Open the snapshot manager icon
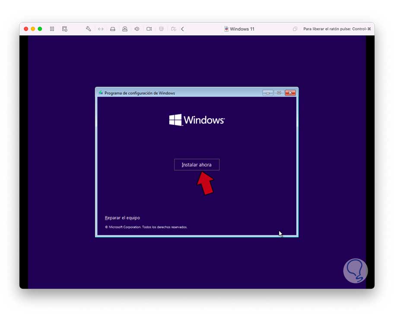394x324 pixels. 64,29
